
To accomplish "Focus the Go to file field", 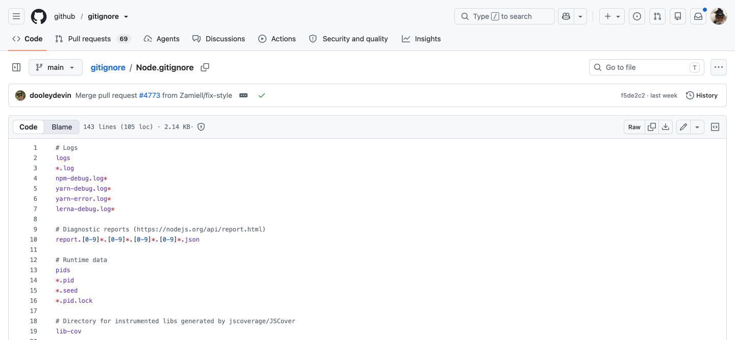I will pos(647,67).
